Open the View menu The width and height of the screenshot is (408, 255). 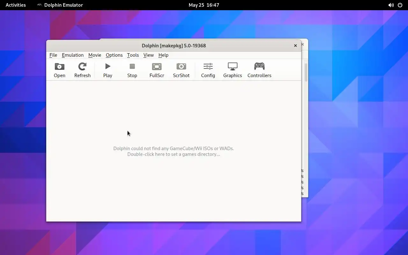point(149,55)
